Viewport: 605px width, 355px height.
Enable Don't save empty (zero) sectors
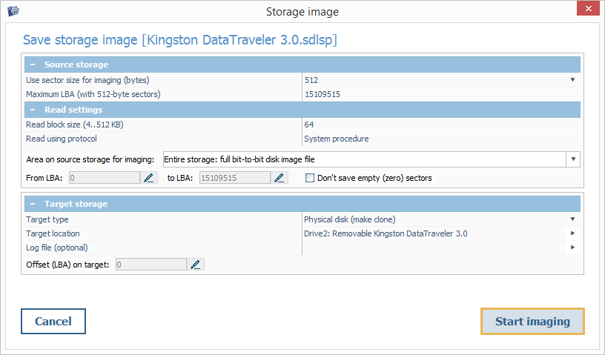[x=310, y=178]
